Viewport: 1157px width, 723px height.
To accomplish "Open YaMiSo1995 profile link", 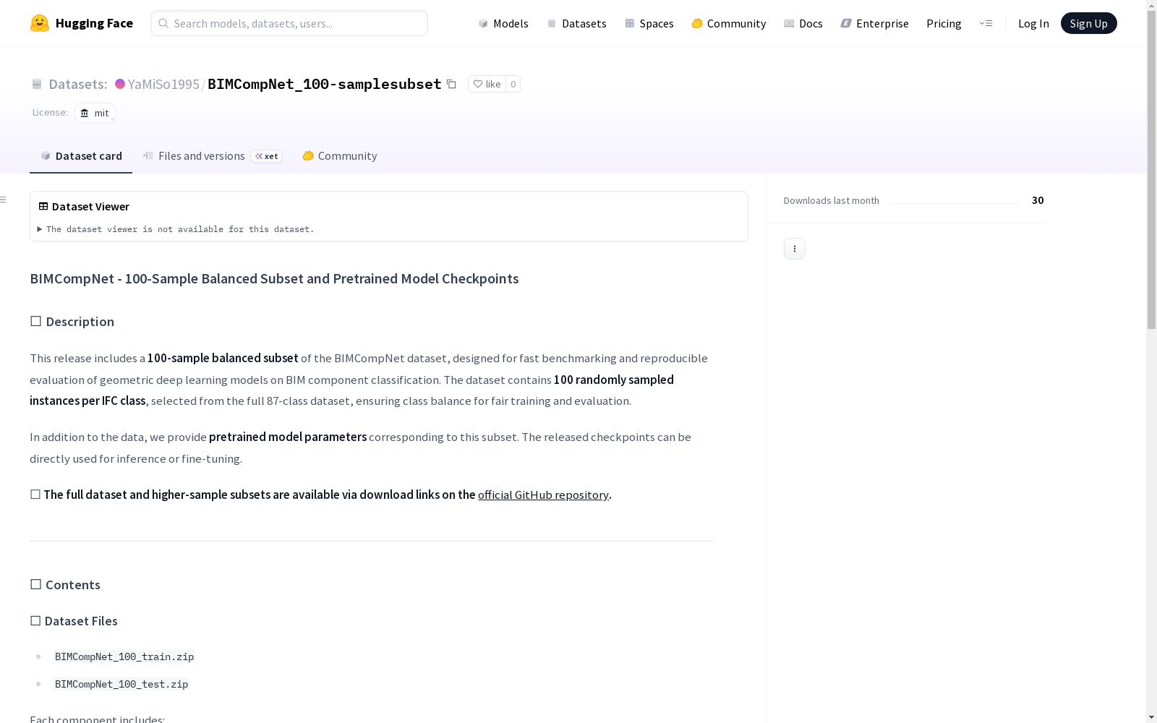I will pyautogui.click(x=163, y=84).
